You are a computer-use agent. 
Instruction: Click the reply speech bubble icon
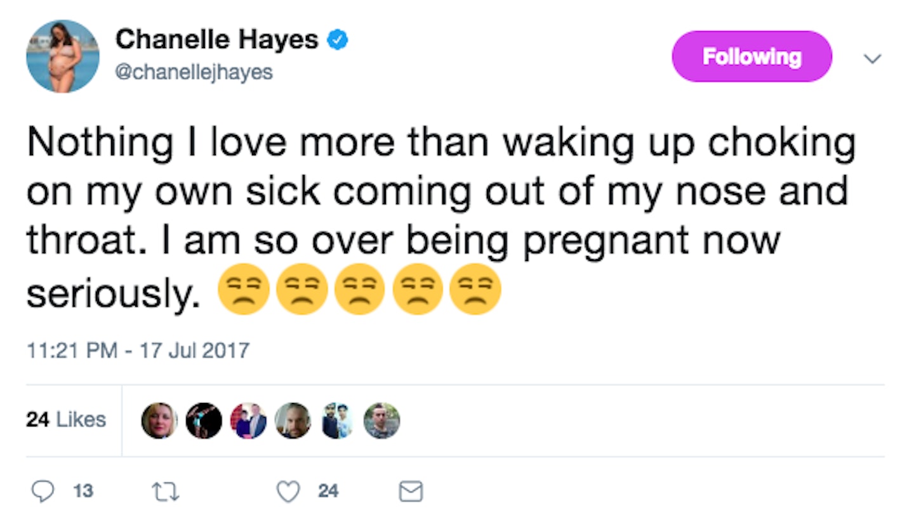point(43,491)
